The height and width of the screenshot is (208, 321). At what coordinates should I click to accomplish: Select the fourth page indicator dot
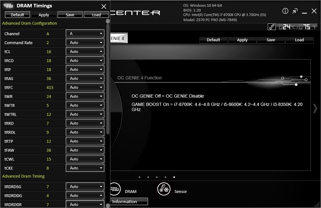[x=165, y=177]
